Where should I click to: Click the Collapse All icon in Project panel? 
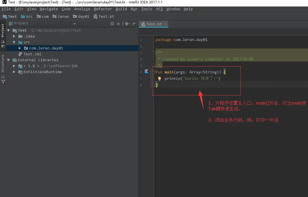click(118, 24)
